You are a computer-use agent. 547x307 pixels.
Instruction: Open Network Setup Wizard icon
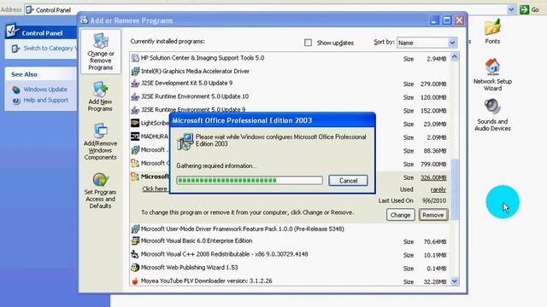pos(492,67)
